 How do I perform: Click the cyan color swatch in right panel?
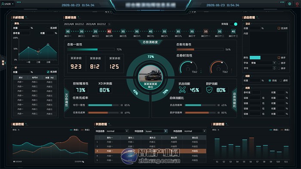[x=255, y=57]
